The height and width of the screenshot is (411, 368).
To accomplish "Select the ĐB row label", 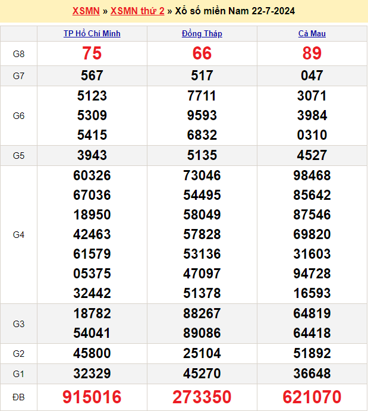I will pyautogui.click(x=18, y=397).
